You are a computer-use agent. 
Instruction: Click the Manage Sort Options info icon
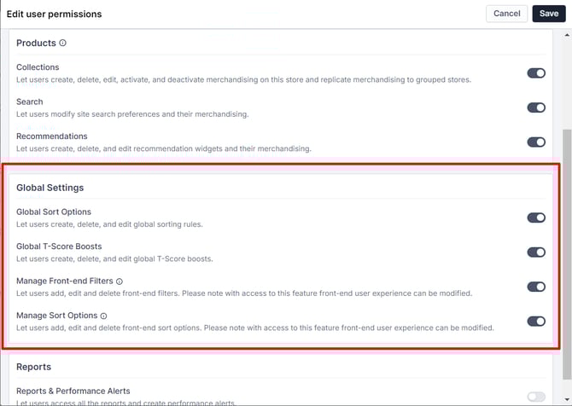(103, 316)
